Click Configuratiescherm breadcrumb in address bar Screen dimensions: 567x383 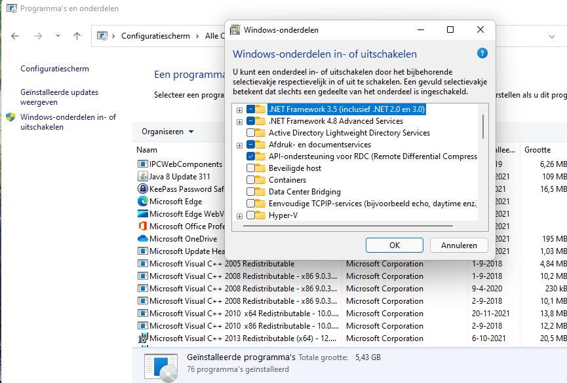point(155,36)
